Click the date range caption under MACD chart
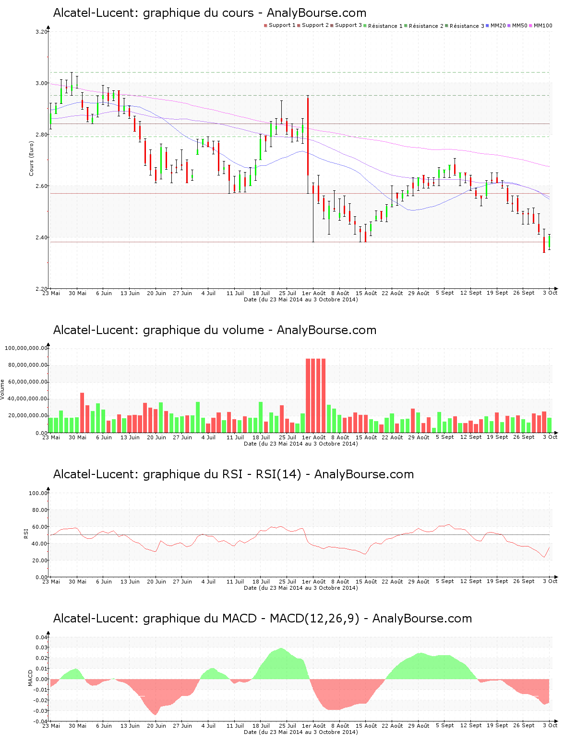Viewport: 576px width, 745px height. pos(300,732)
